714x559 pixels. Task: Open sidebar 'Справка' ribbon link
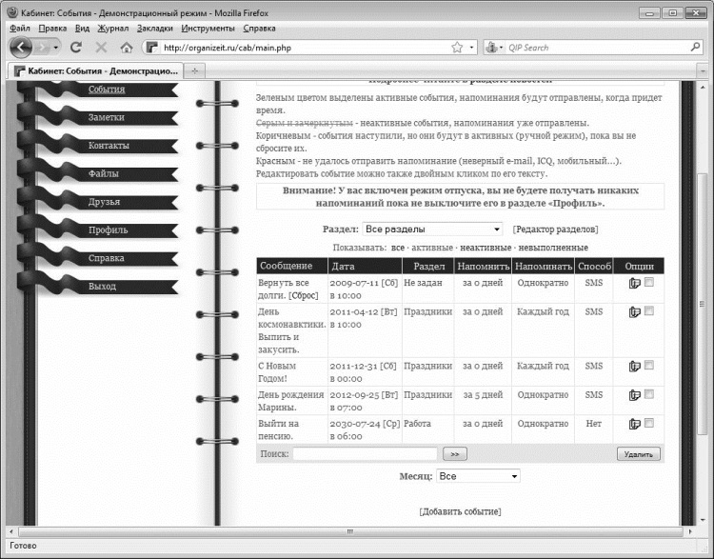106,258
